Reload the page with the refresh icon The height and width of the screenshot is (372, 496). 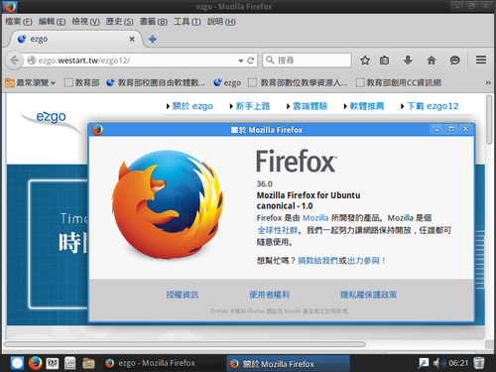(x=251, y=61)
